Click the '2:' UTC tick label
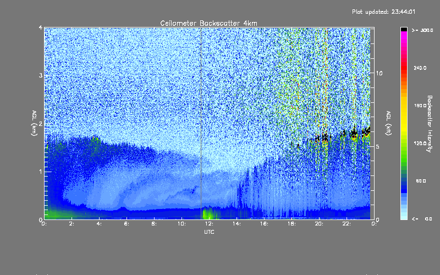The height and width of the screenshot is (275, 440). 72,224
